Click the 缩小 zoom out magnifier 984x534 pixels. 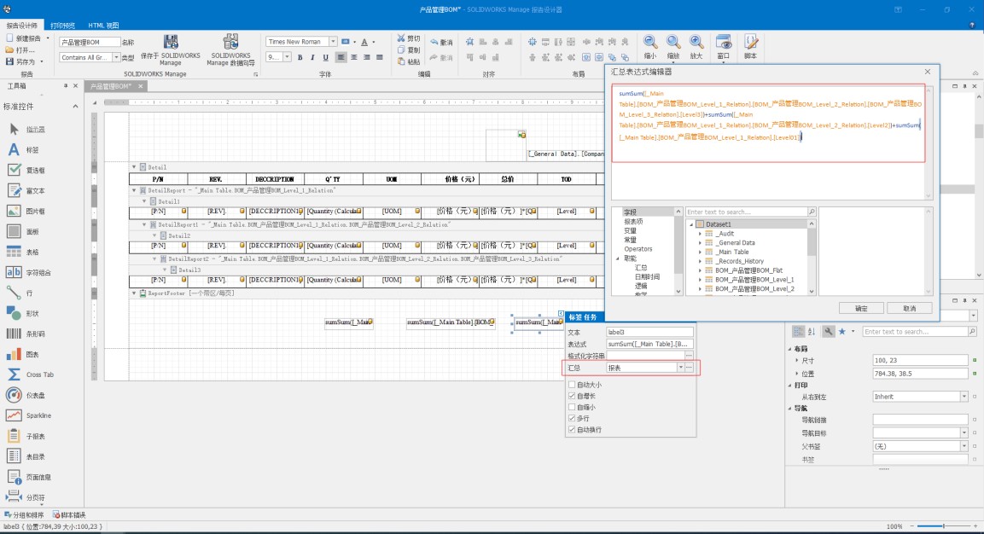click(650, 43)
